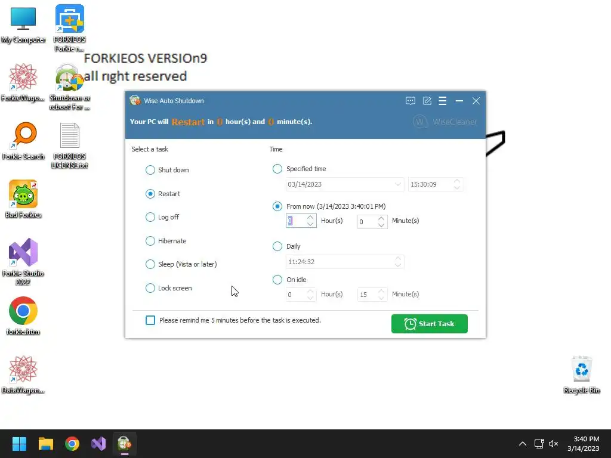The width and height of the screenshot is (611, 458).
Task: Open the DataWagon desktop shortcut
Action: (x=23, y=375)
